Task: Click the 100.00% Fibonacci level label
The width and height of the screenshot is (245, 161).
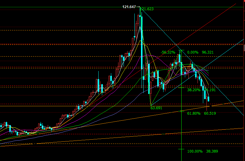Action: (x=195, y=151)
